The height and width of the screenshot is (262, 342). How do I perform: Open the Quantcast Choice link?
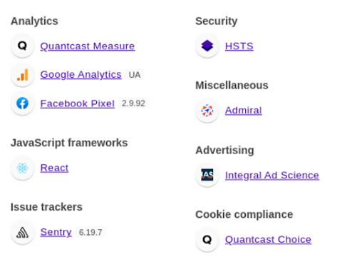tap(268, 240)
